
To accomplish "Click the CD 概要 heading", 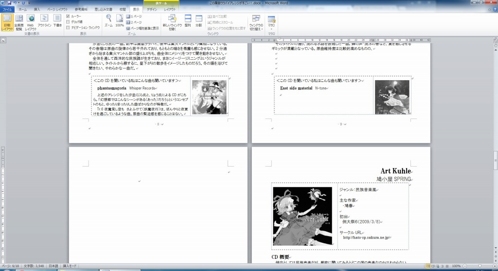I will tap(280, 257).
